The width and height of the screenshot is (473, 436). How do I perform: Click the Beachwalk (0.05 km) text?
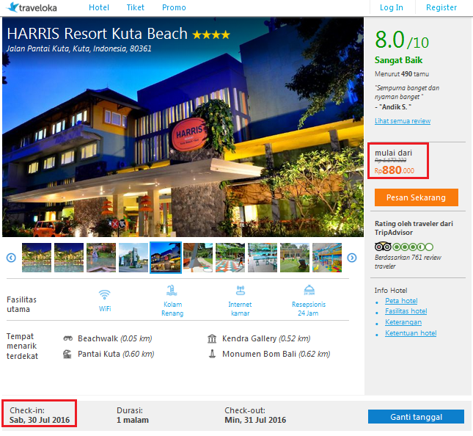(115, 338)
